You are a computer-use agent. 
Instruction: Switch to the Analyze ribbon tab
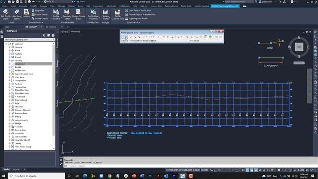coord(43,6)
